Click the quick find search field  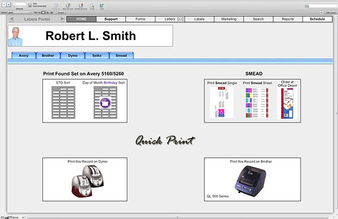pyautogui.click(x=323, y=6)
